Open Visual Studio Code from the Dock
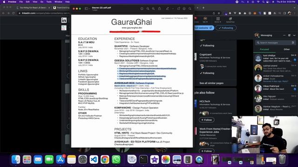This screenshot has width=298, height=167. 94,160
